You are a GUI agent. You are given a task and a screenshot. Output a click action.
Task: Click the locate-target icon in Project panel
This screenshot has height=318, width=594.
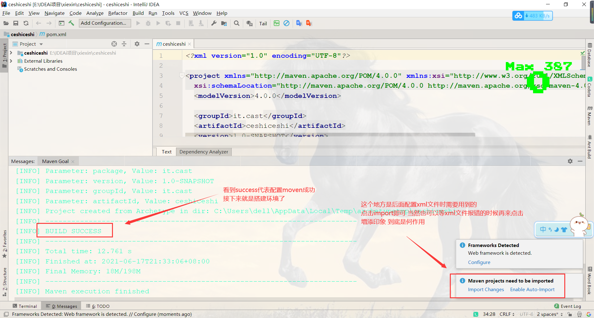[x=114, y=44]
